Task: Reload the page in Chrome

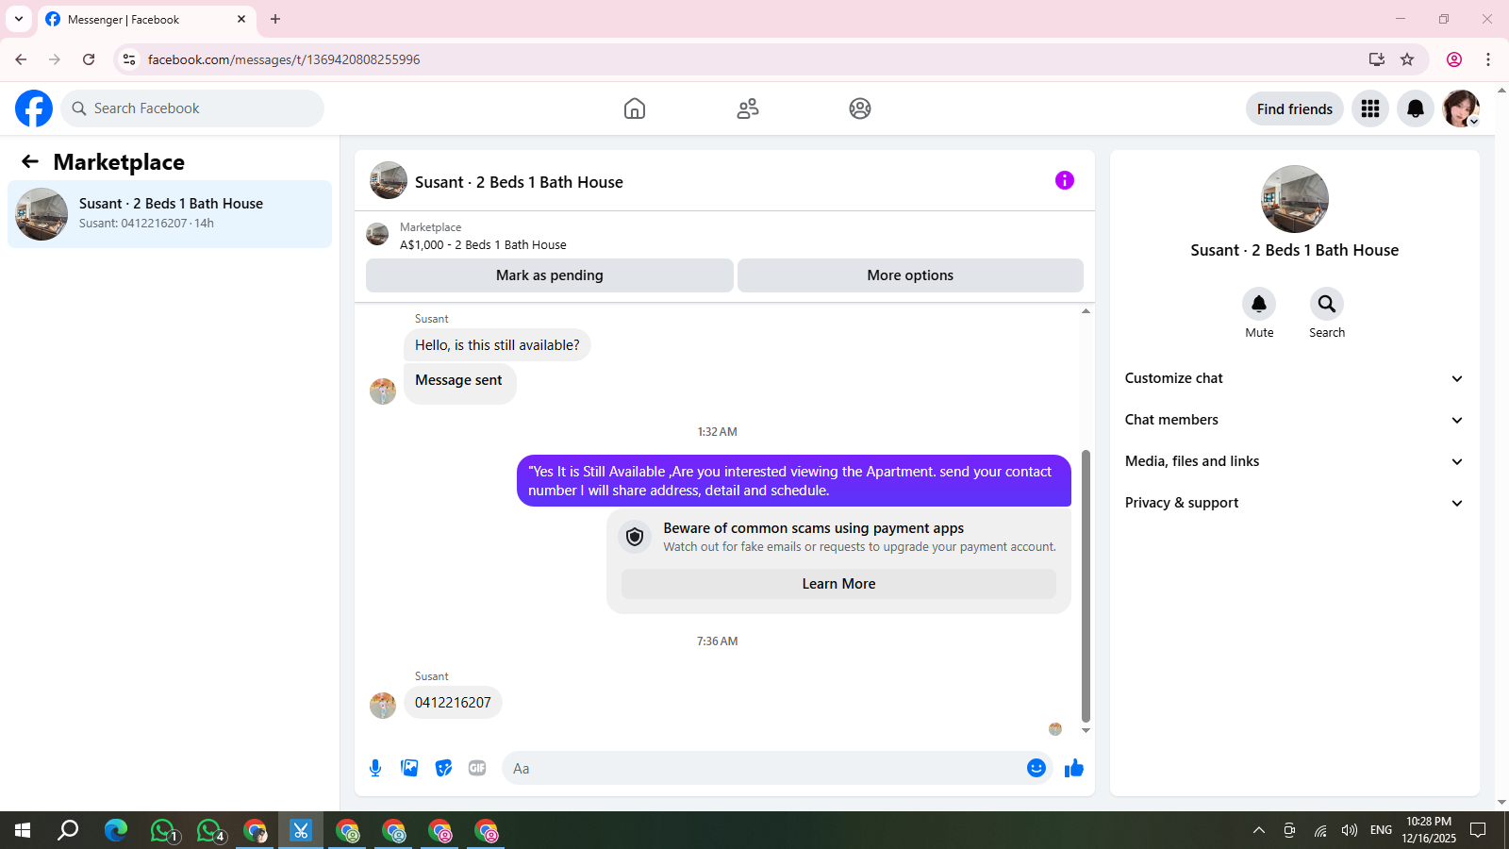Action: (x=89, y=59)
